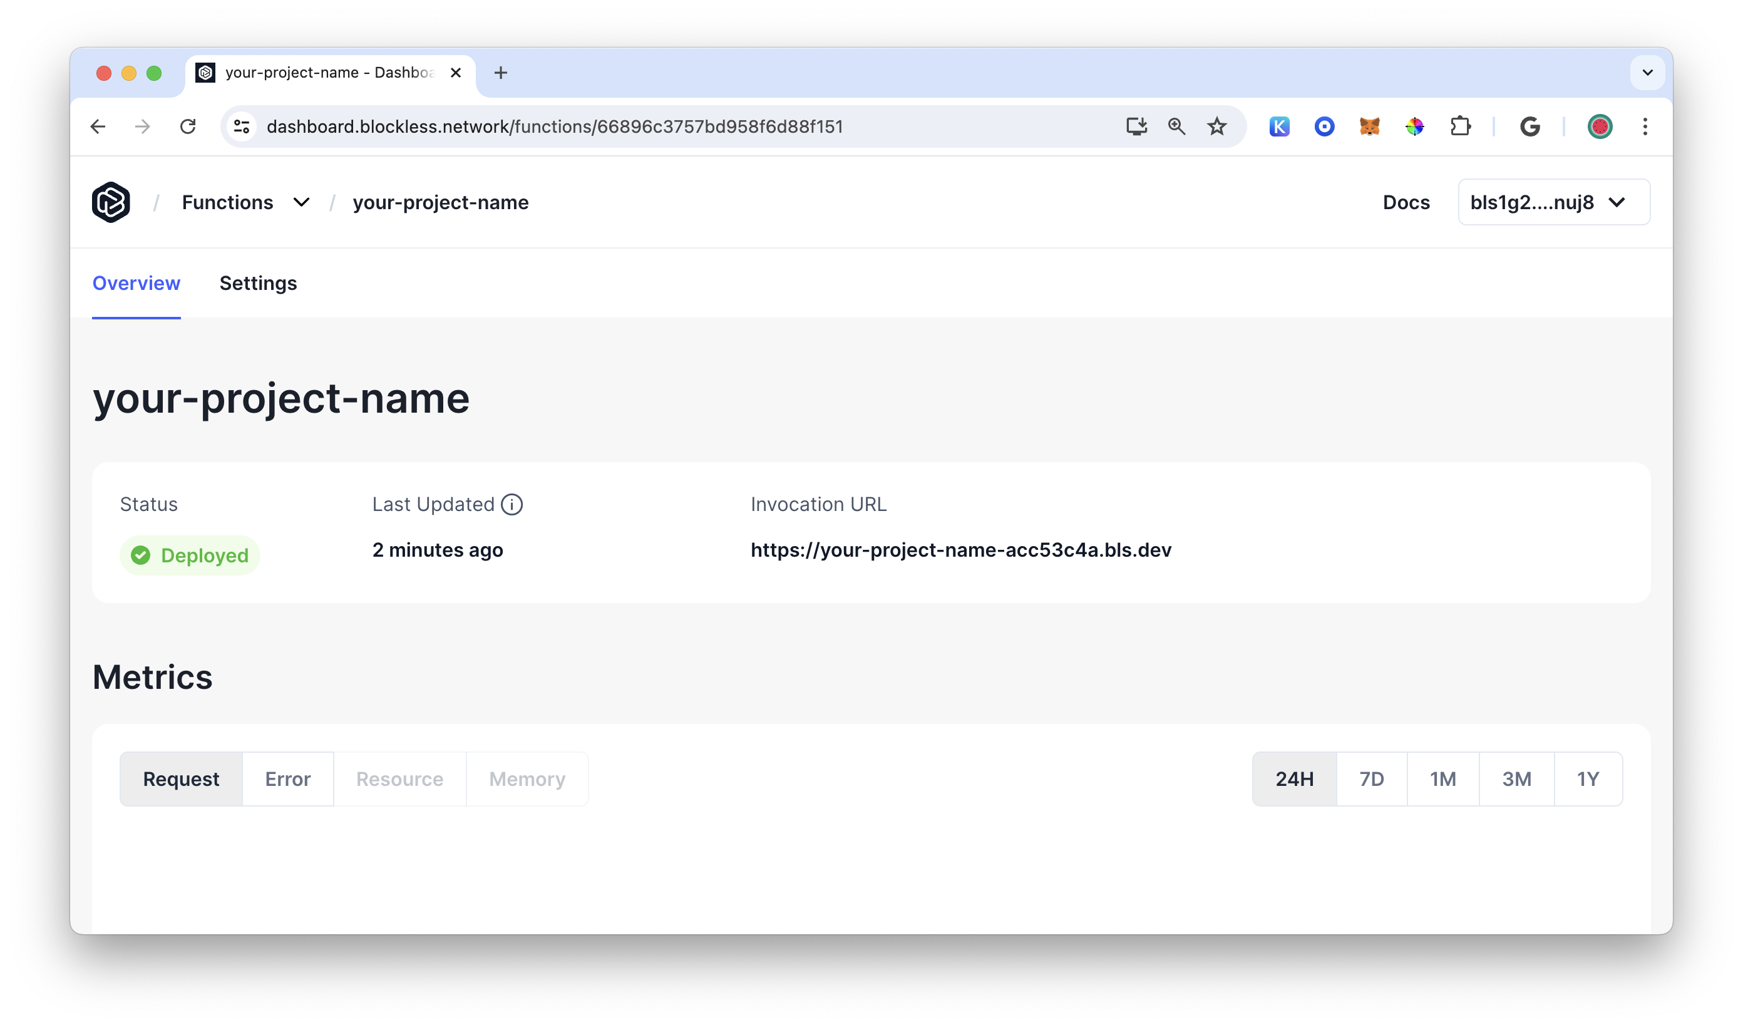Click the Blockless hexagon logo icon
Viewport: 1743px width, 1027px height.
110,202
